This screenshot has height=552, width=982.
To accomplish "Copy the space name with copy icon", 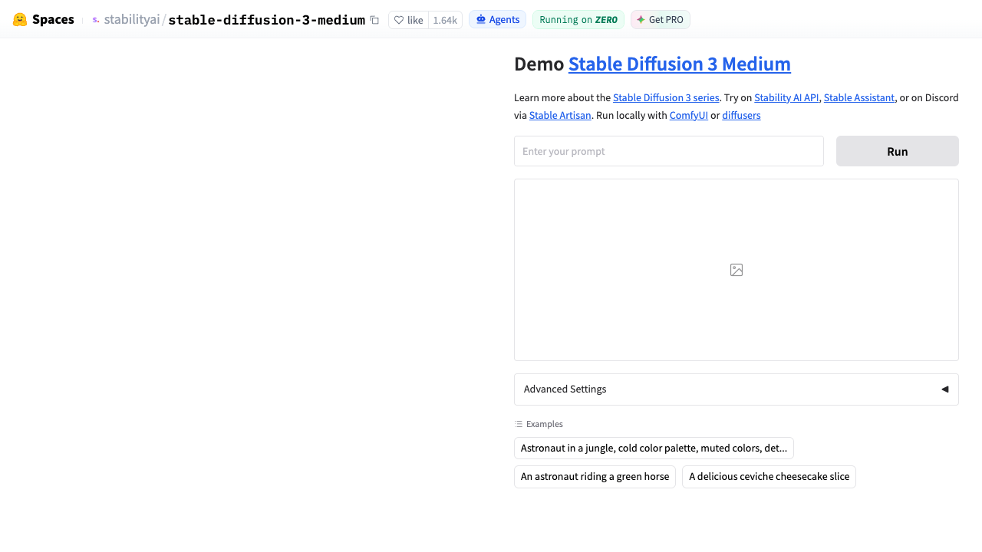I will point(374,20).
